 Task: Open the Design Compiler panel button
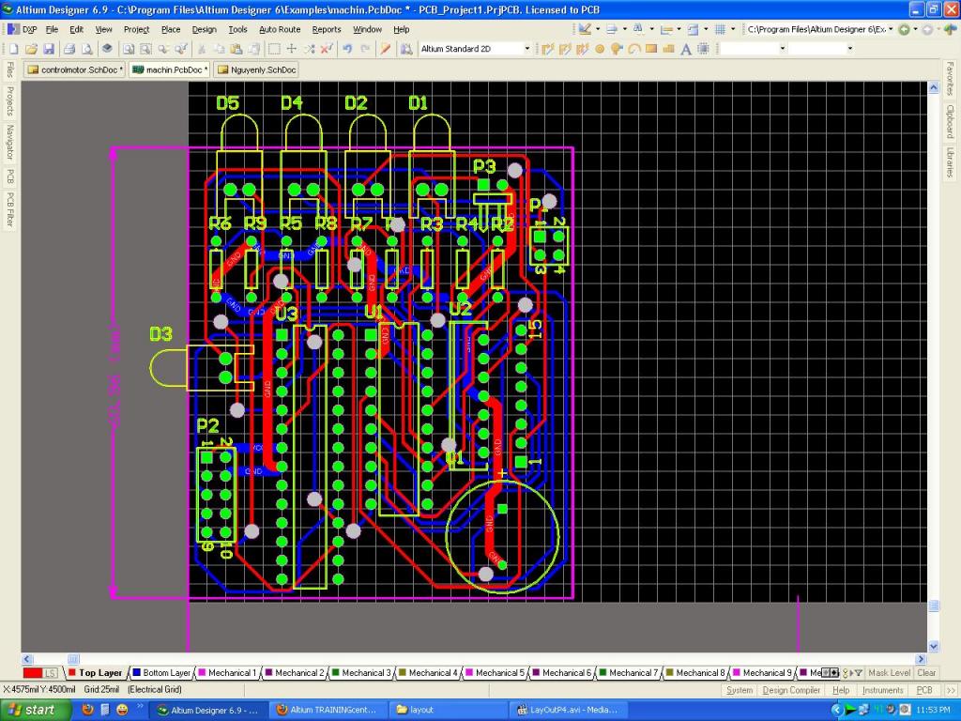pyautogui.click(x=791, y=690)
